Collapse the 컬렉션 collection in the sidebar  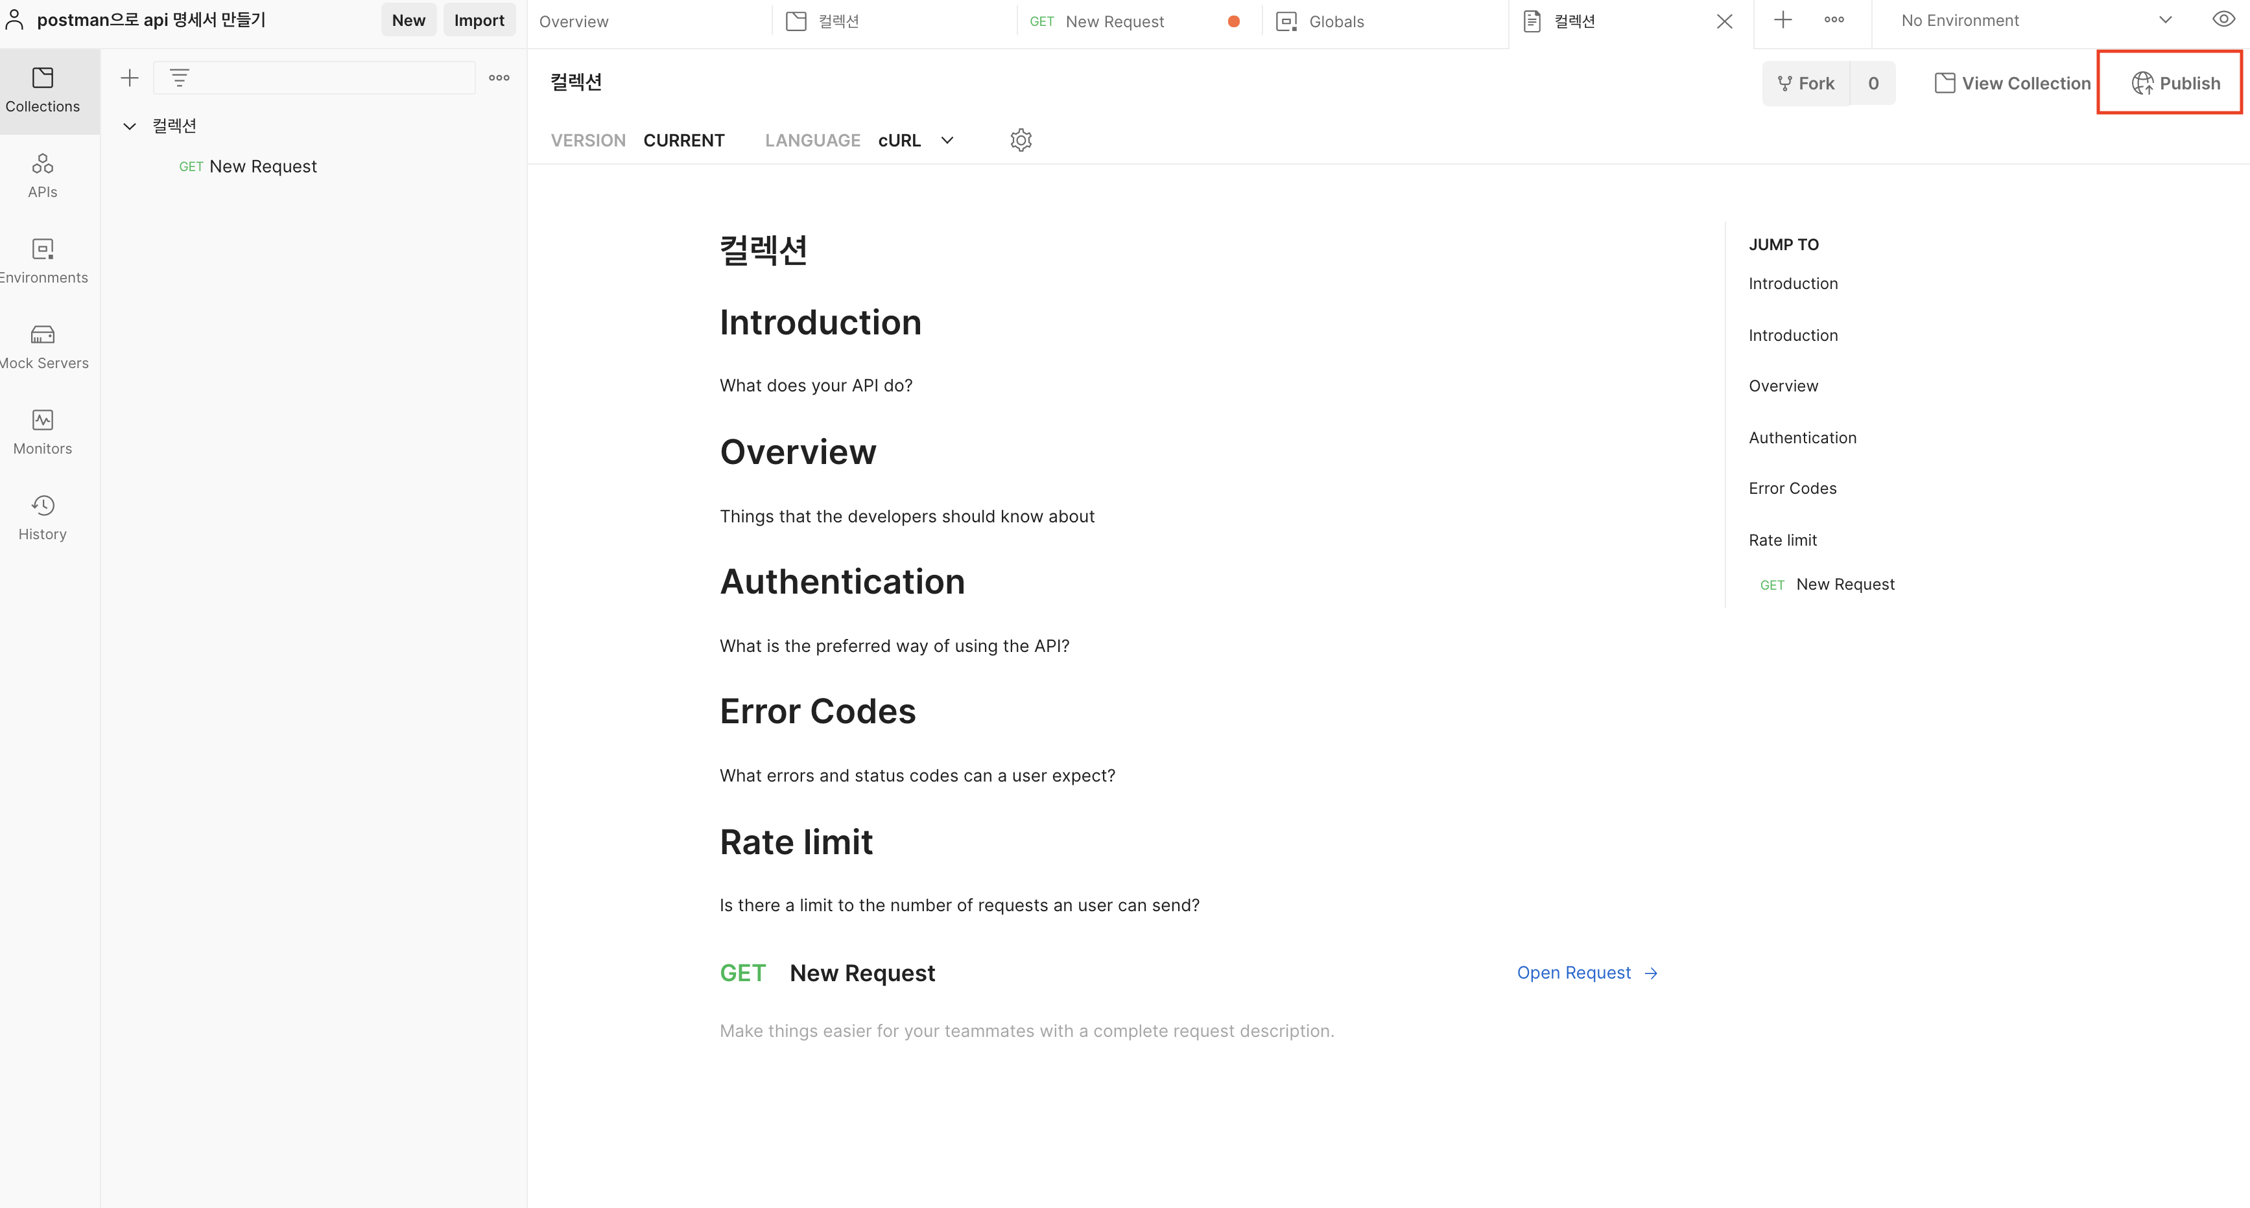129,125
